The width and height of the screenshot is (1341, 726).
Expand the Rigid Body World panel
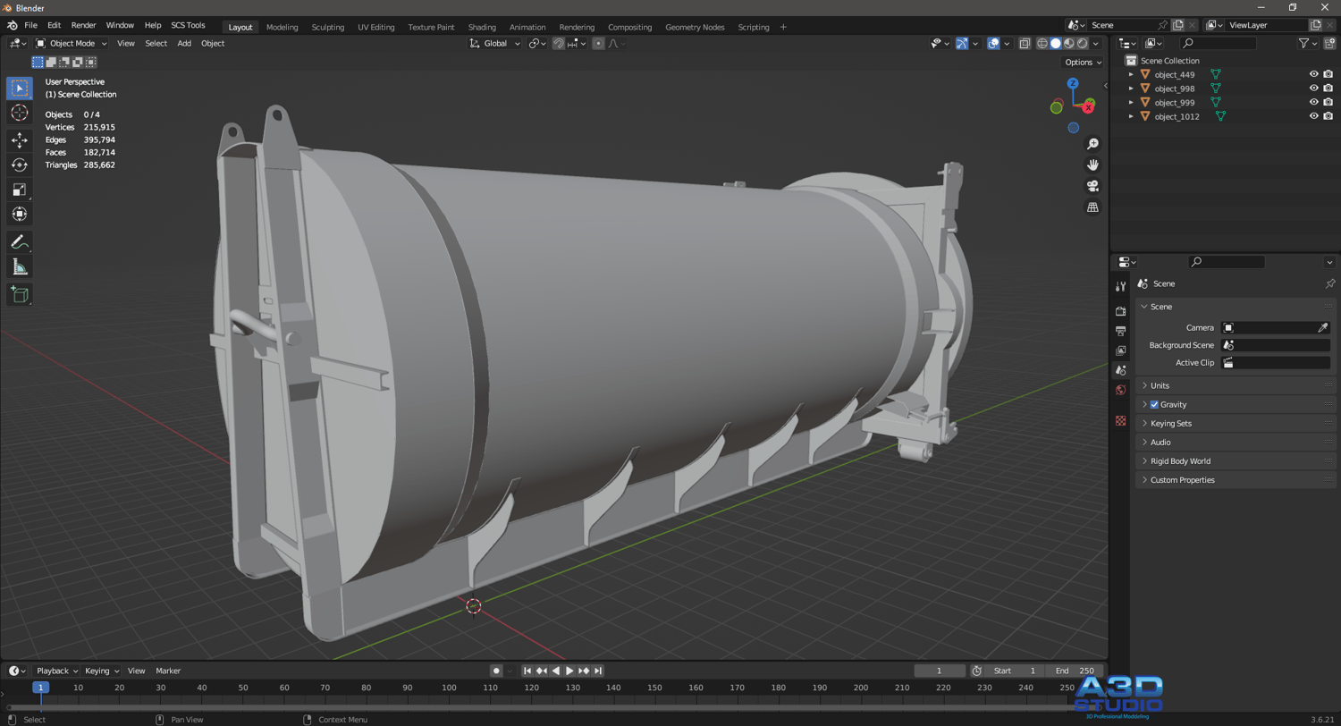[1180, 461]
